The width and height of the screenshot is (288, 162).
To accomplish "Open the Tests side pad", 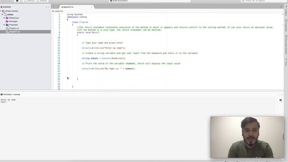I will click(x=286, y=62).
